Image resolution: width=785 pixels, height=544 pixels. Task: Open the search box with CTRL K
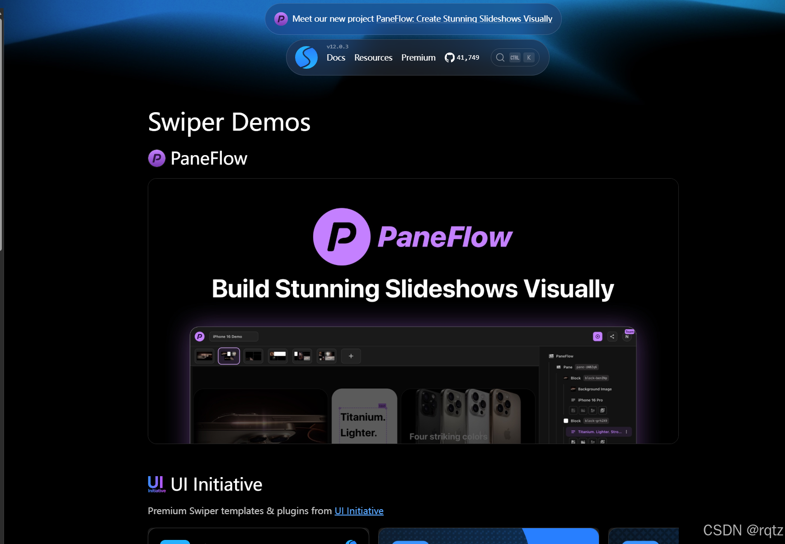pos(515,57)
